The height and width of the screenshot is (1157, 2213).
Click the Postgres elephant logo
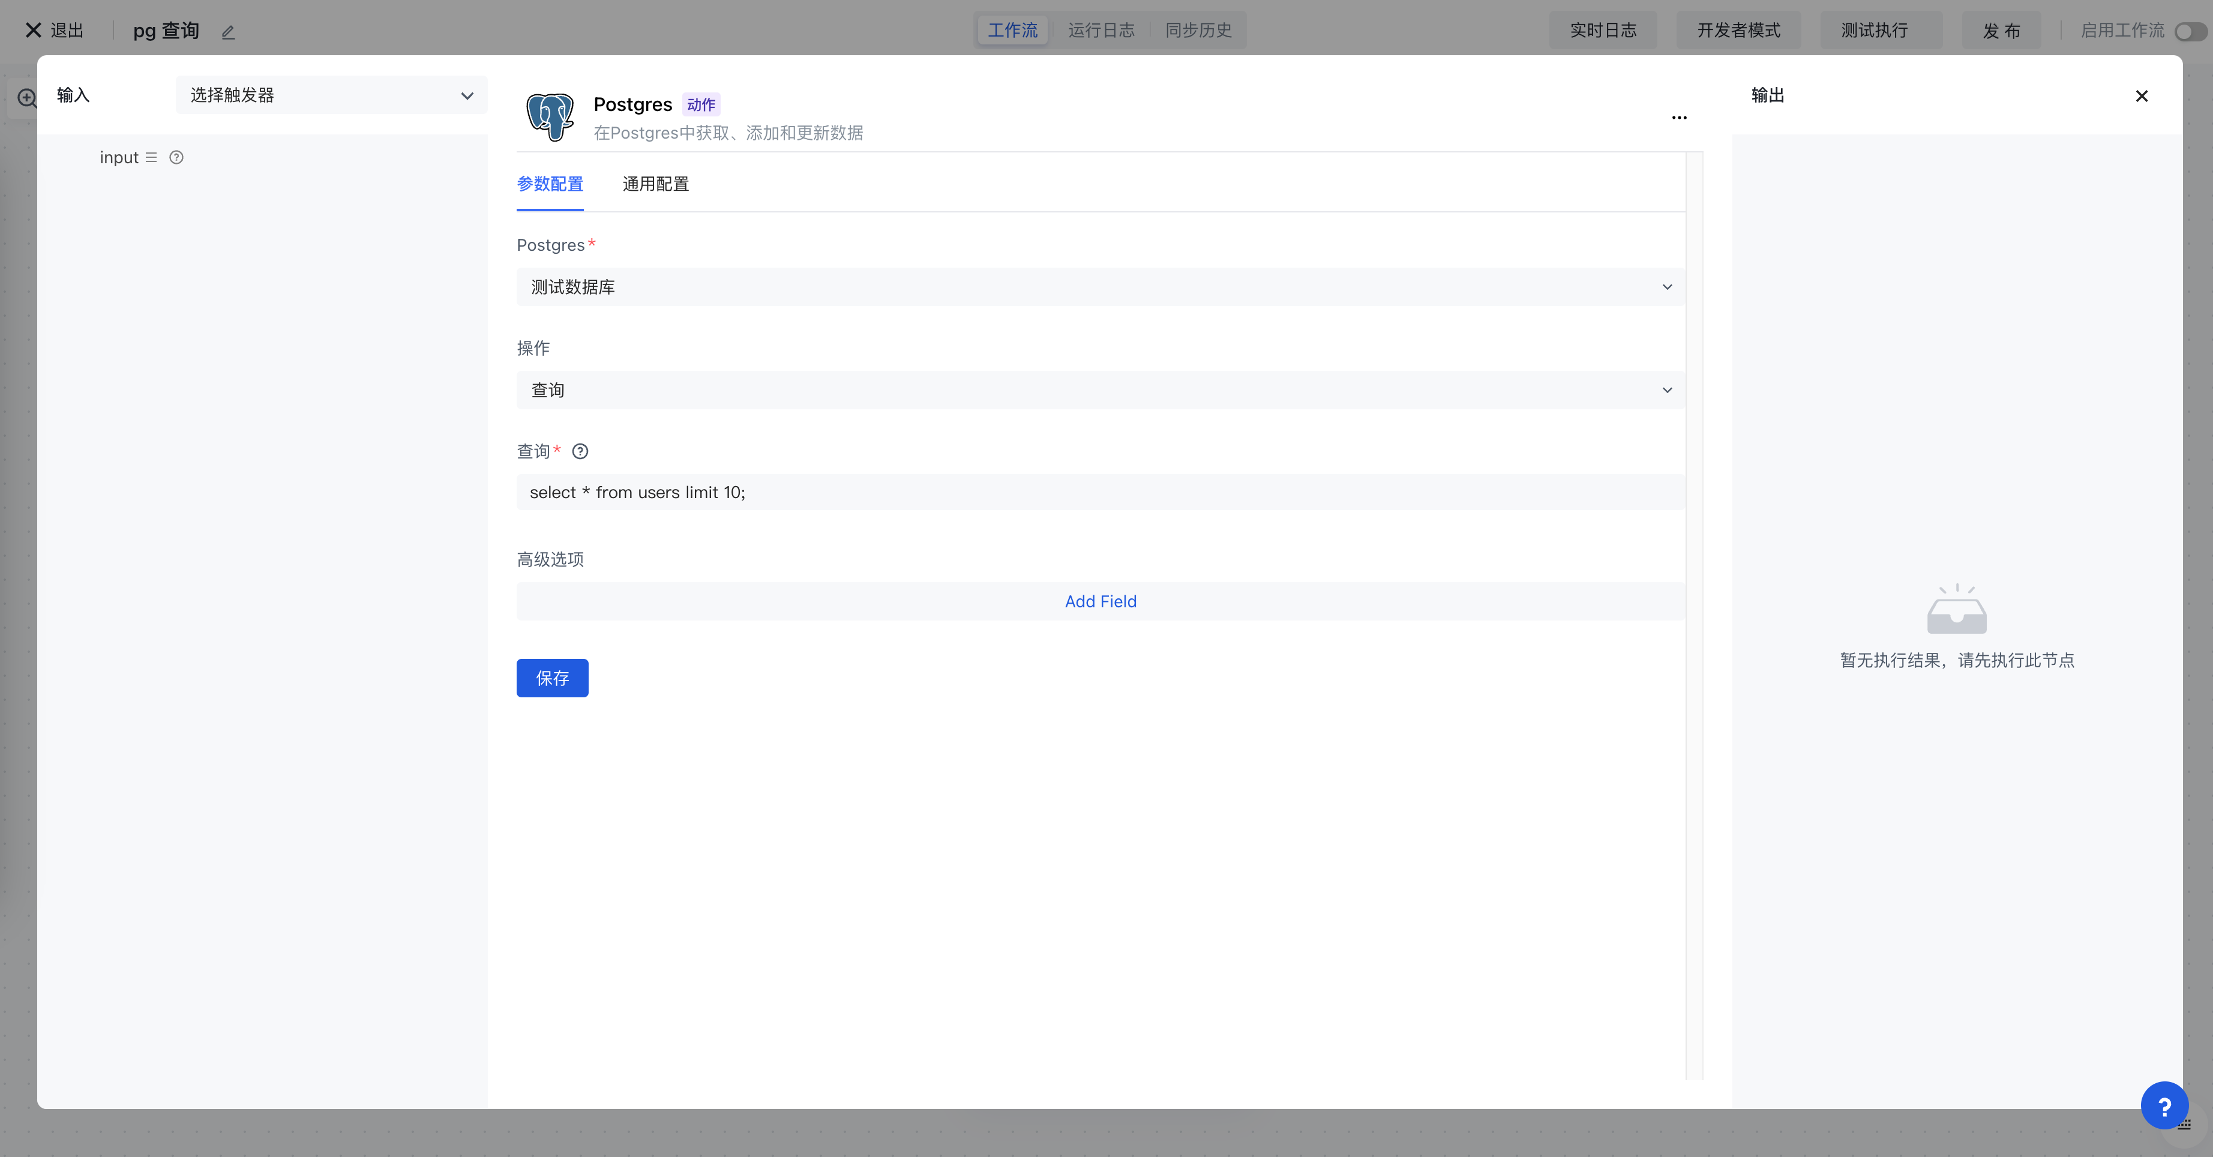coord(550,117)
